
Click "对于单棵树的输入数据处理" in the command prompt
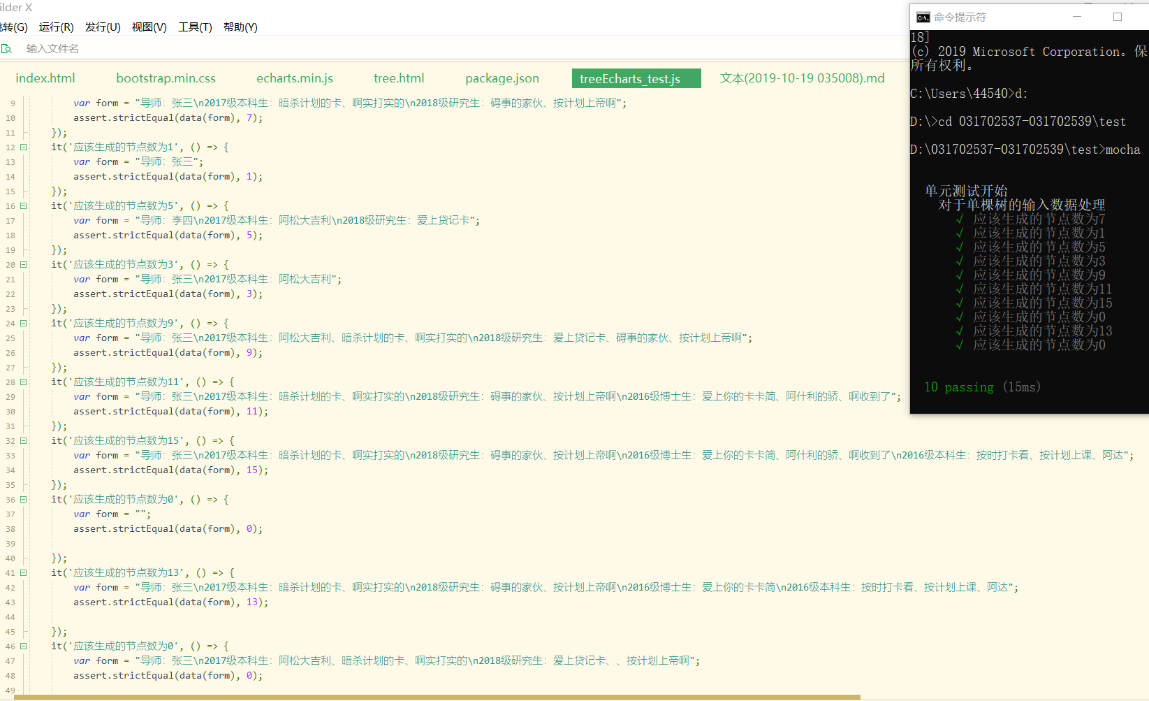pos(1022,205)
